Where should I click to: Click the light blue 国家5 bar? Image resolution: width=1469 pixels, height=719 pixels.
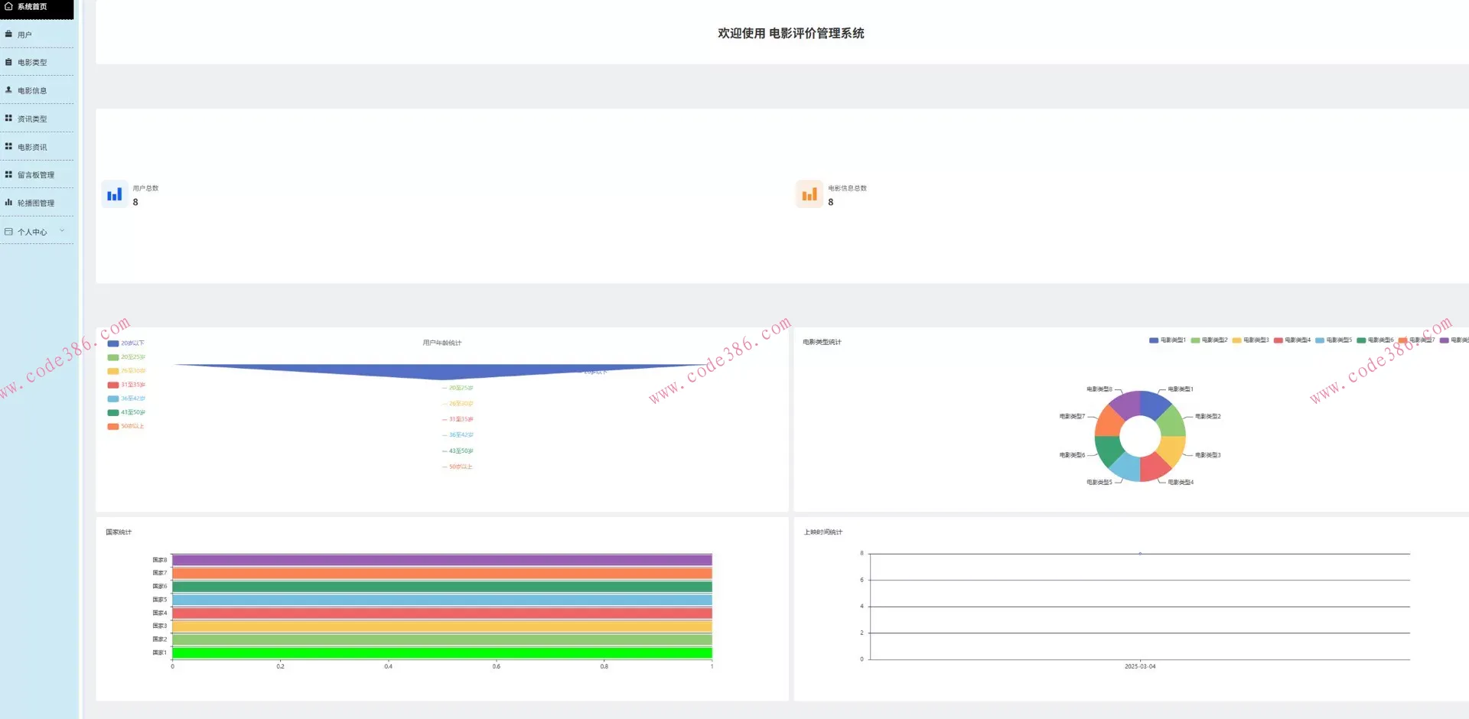pos(442,600)
